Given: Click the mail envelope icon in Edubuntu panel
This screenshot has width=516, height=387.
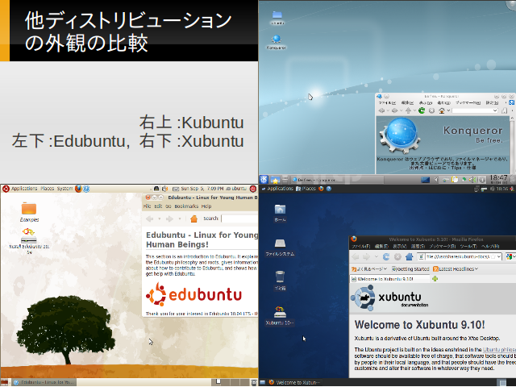Looking at the screenshot, I should pos(176,189).
